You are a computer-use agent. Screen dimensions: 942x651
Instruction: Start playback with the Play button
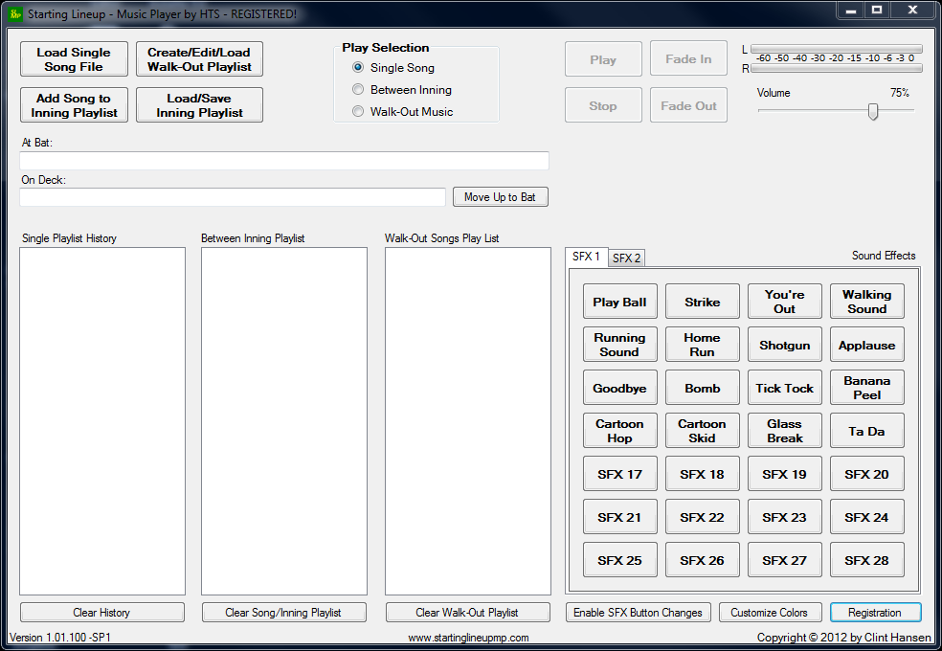click(603, 58)
